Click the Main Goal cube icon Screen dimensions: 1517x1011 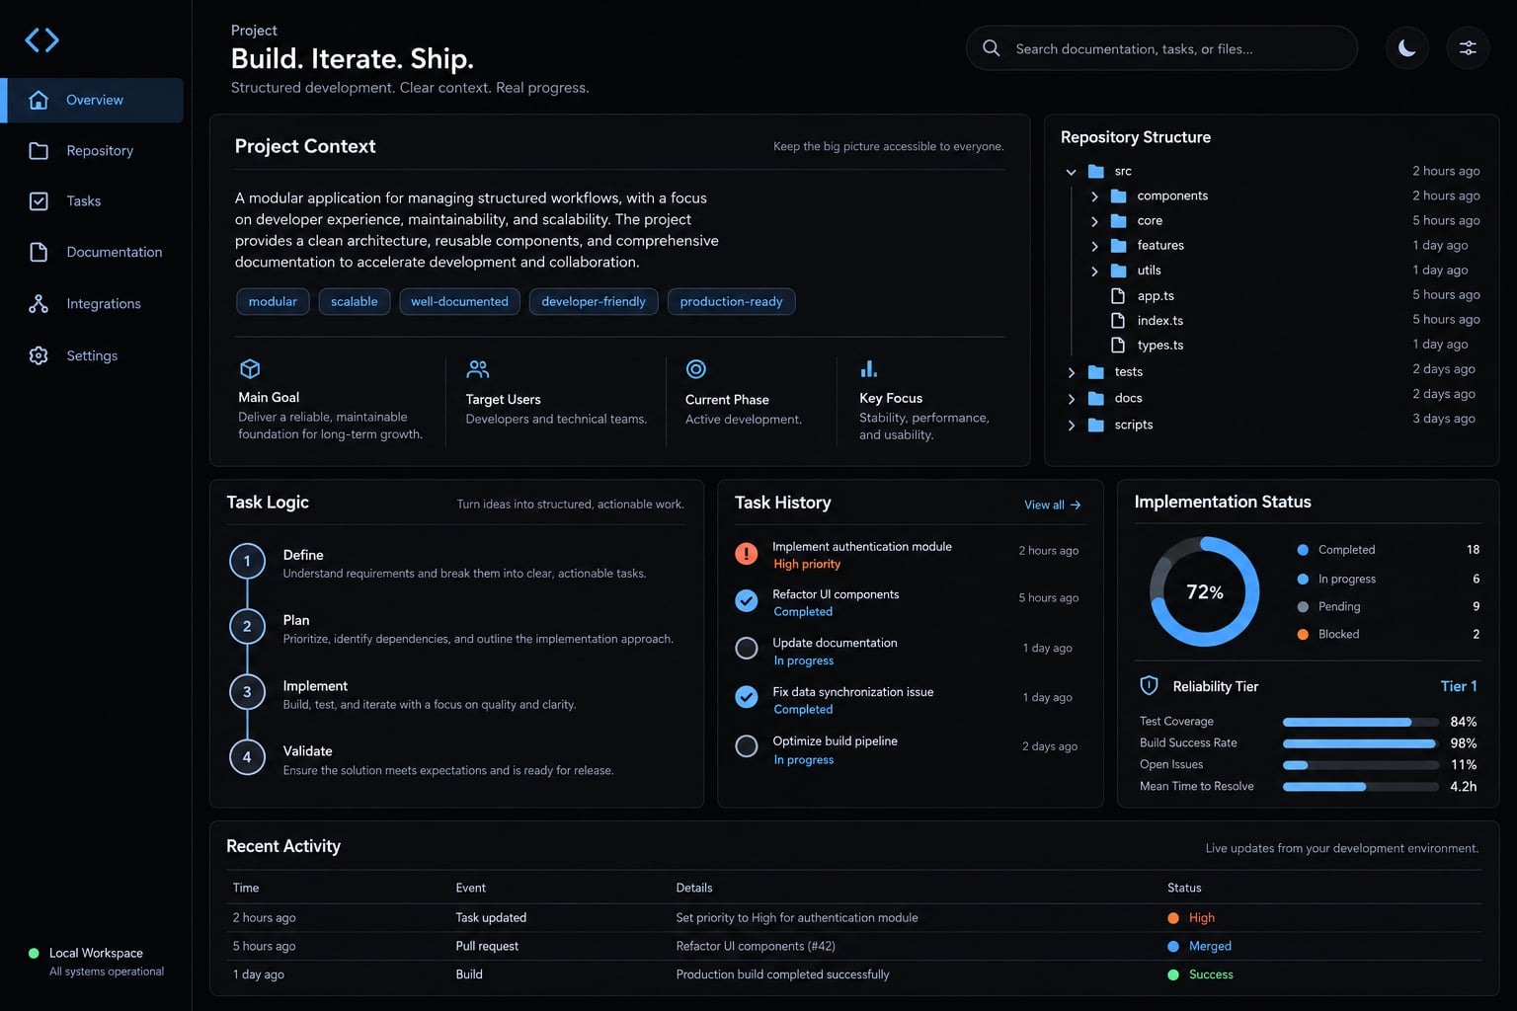pos(250,369)
